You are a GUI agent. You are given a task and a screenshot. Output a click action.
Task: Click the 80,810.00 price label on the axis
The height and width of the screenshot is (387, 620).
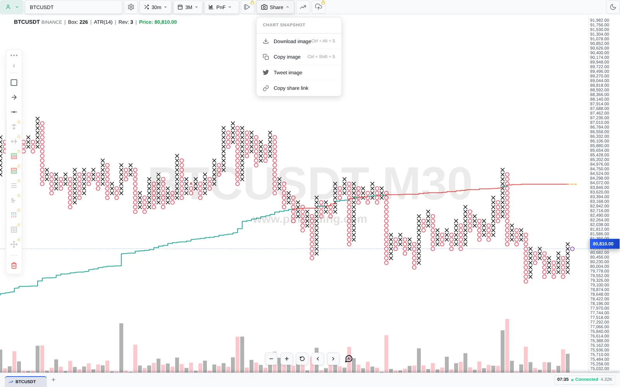coord(604,244)
